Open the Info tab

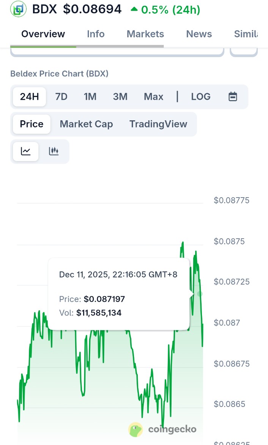[x=96, y=34]
